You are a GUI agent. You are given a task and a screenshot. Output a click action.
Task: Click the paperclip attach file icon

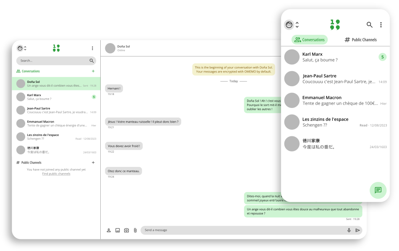point(135,230)
